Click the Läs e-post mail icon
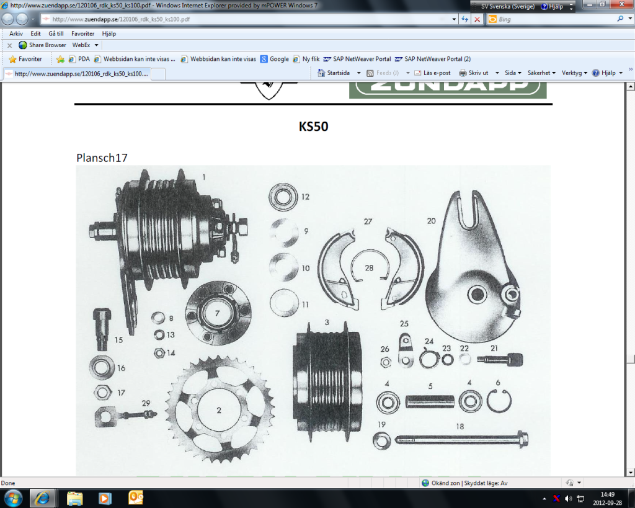This screenshot has height=508, width=635. click(x=417, y=73)
